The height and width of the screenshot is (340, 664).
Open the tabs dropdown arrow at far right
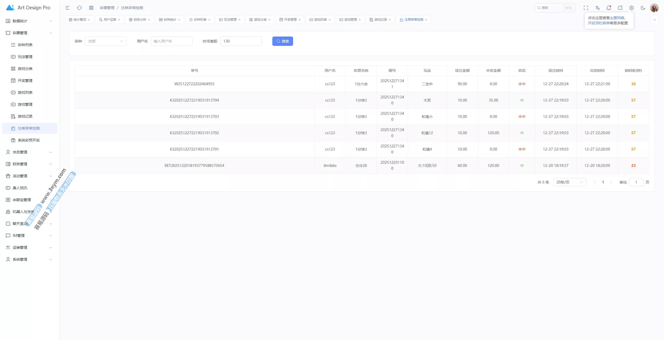tap(654, 20)
